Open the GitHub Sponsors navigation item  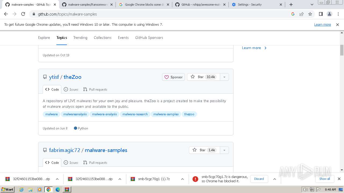pyautogui.click(x=149, y=38)
